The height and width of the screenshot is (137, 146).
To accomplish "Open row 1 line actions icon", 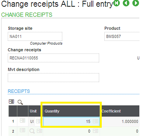I will [x=22, y=121].
